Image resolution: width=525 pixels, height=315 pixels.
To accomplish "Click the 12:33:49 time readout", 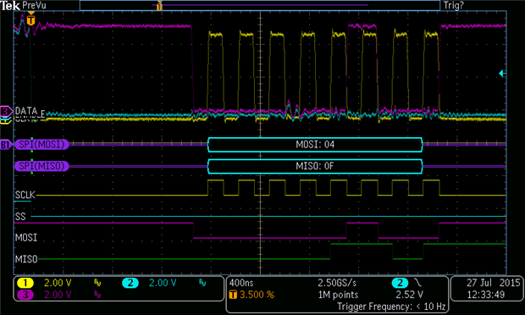I will pos(486,295).
